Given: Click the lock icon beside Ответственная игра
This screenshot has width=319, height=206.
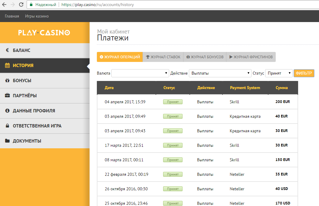Looking at the screenshot, I should click(x=7, y=126).
